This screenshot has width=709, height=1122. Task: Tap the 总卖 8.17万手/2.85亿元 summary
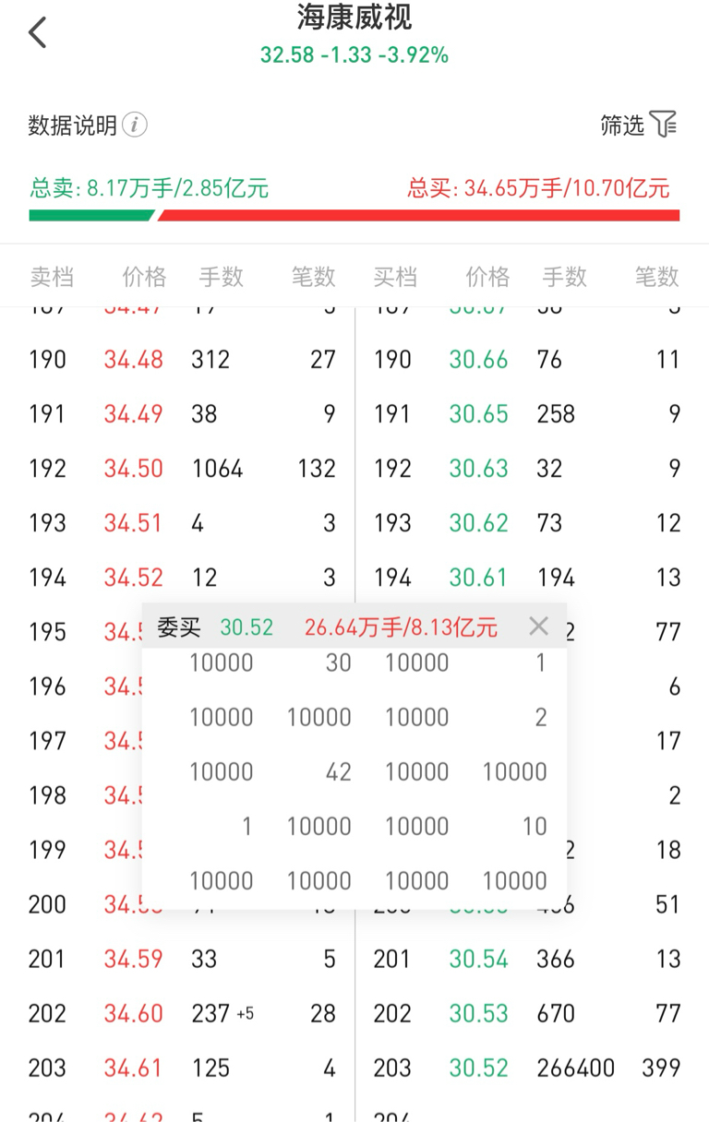click(149, 189)
